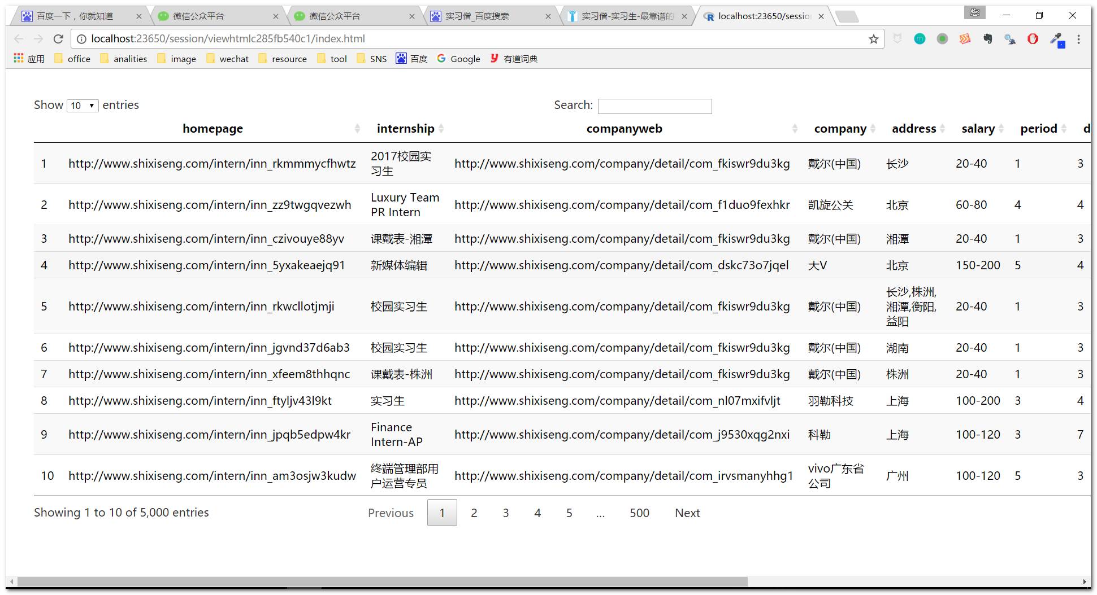
Task: Open the Show entries count dropdown
Action: [83, 106]
